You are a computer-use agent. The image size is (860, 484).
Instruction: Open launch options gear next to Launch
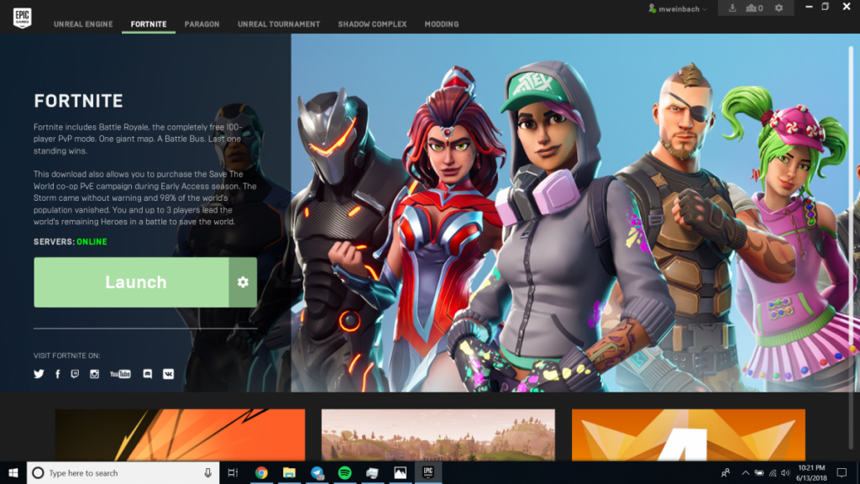click(x=243, y=282)
